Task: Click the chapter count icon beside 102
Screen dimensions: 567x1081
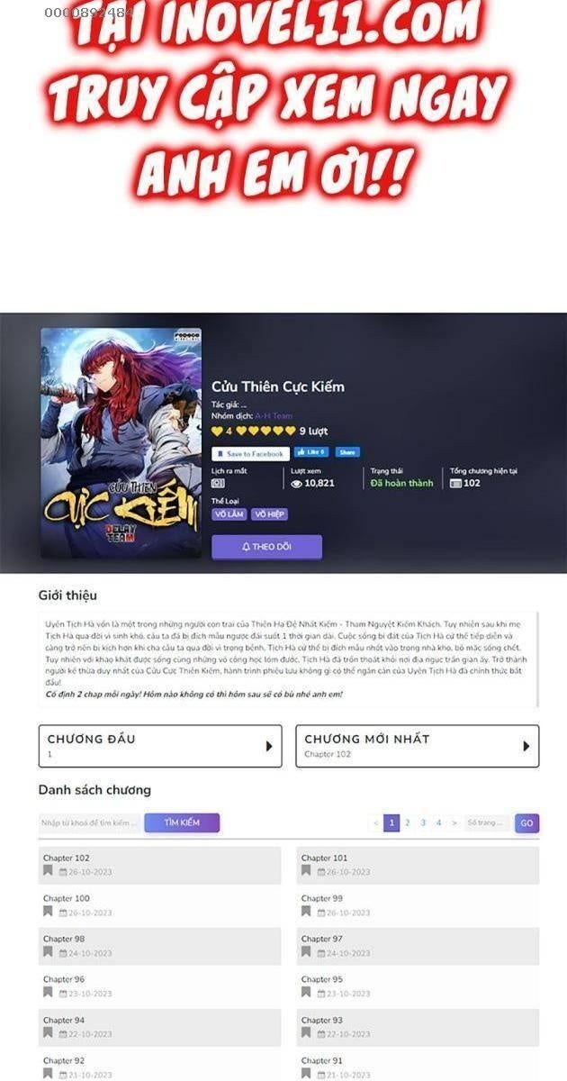Action: 455,484
